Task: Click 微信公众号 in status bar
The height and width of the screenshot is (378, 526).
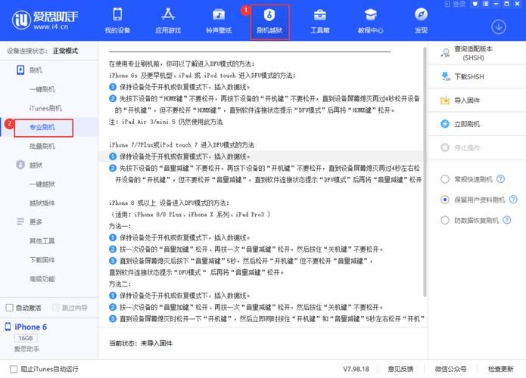Action: [x=450, y=369]
